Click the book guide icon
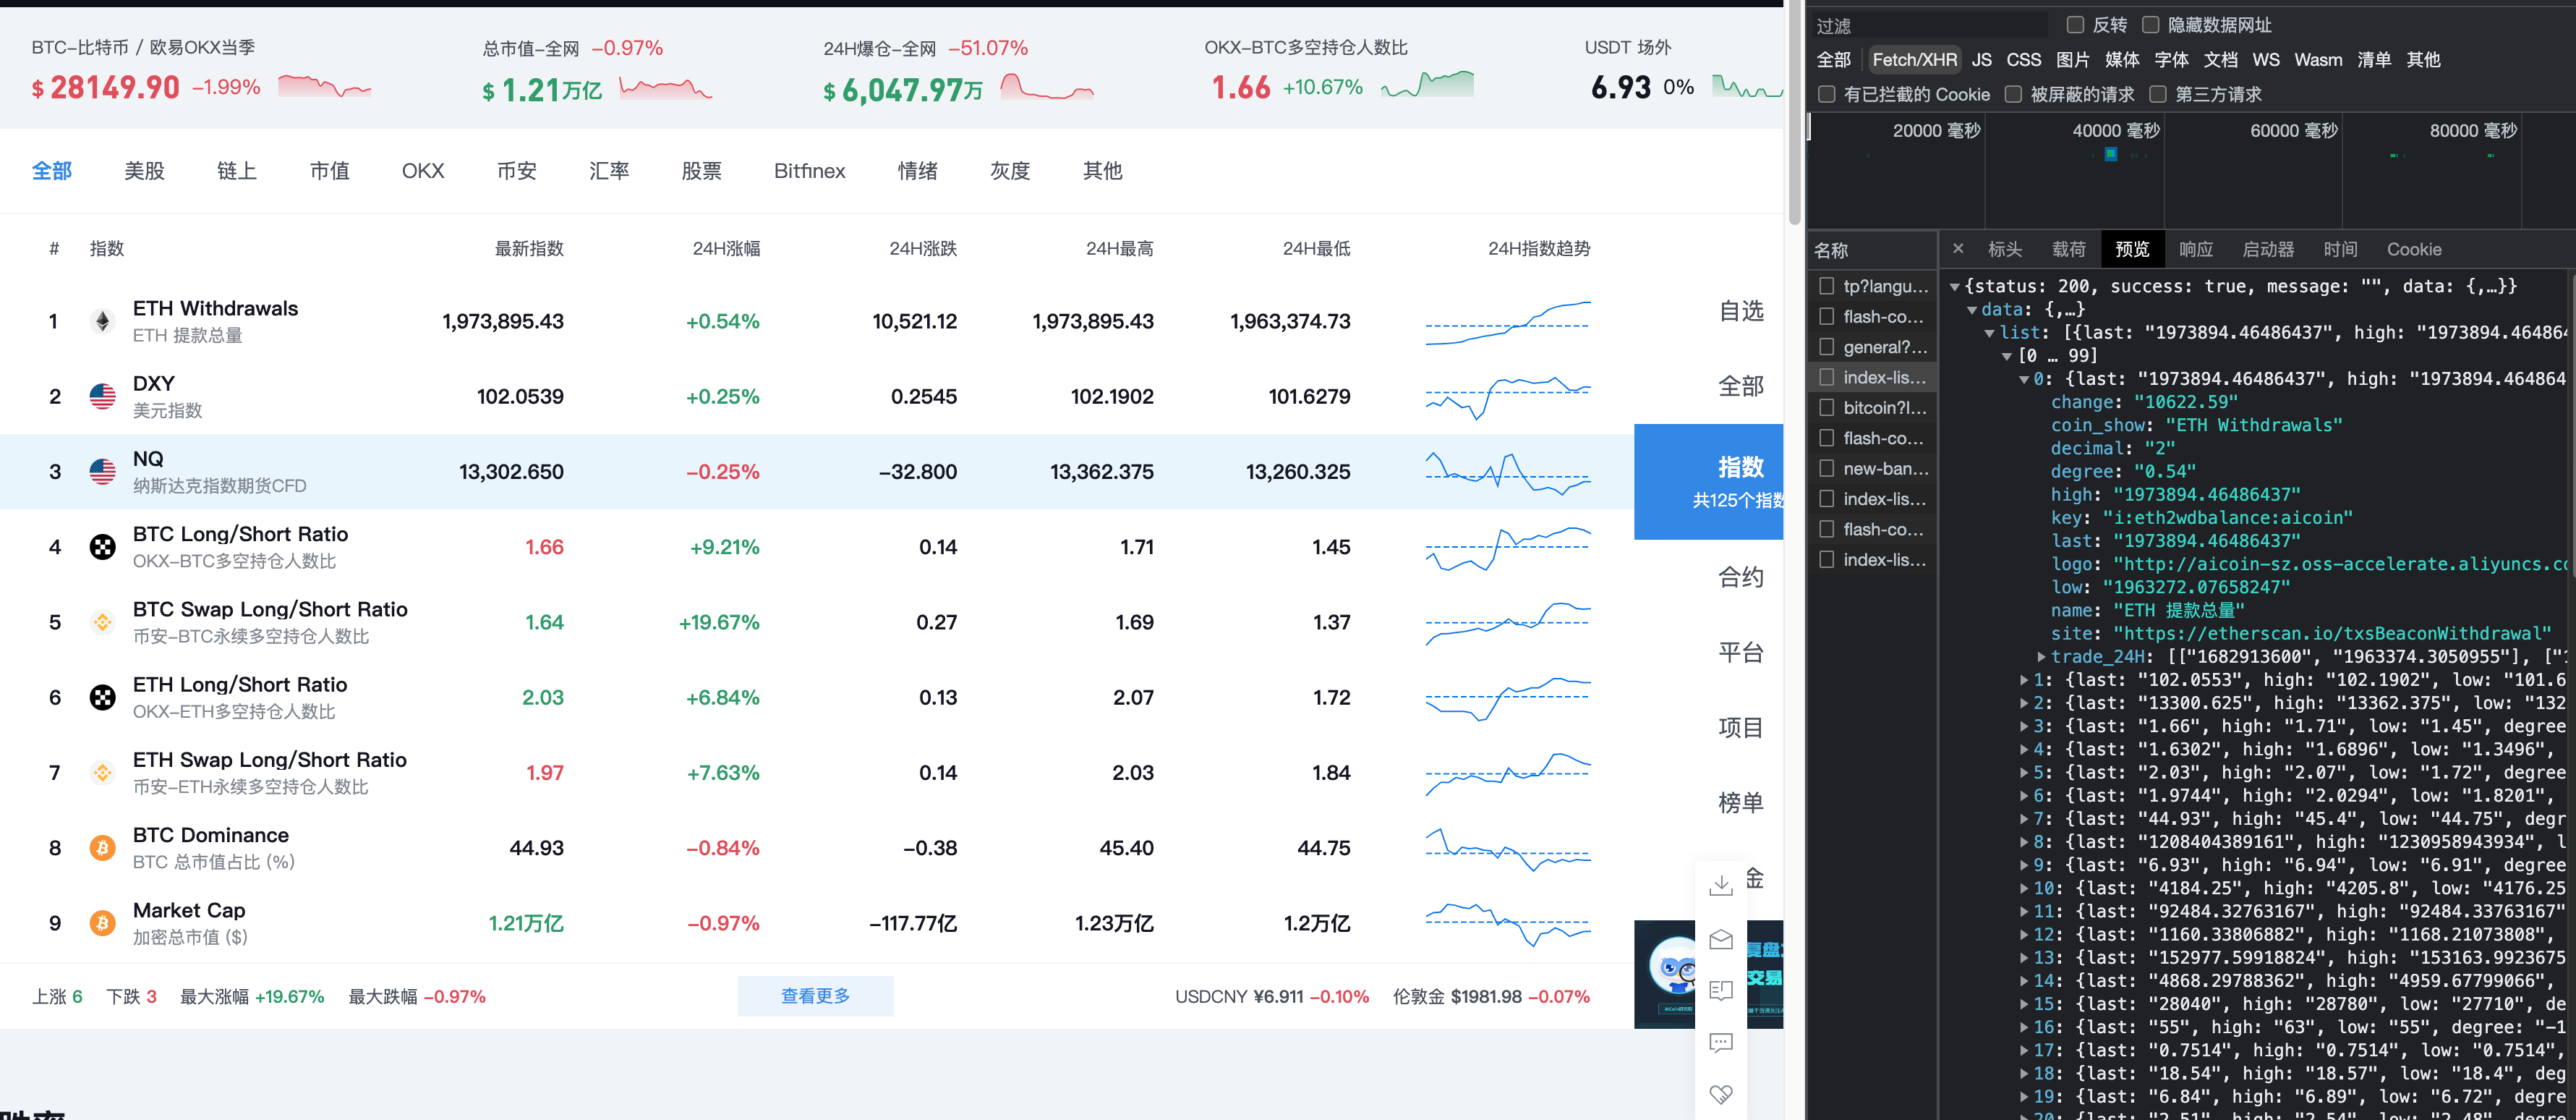This screenshot has height=1120, width=2576. [1720, 991]
